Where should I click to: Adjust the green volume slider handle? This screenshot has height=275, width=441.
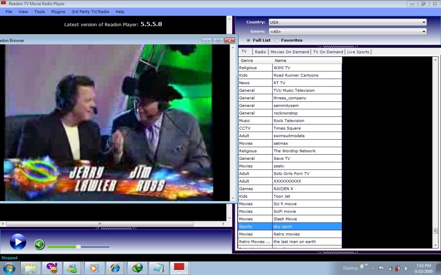click(78, 247)
